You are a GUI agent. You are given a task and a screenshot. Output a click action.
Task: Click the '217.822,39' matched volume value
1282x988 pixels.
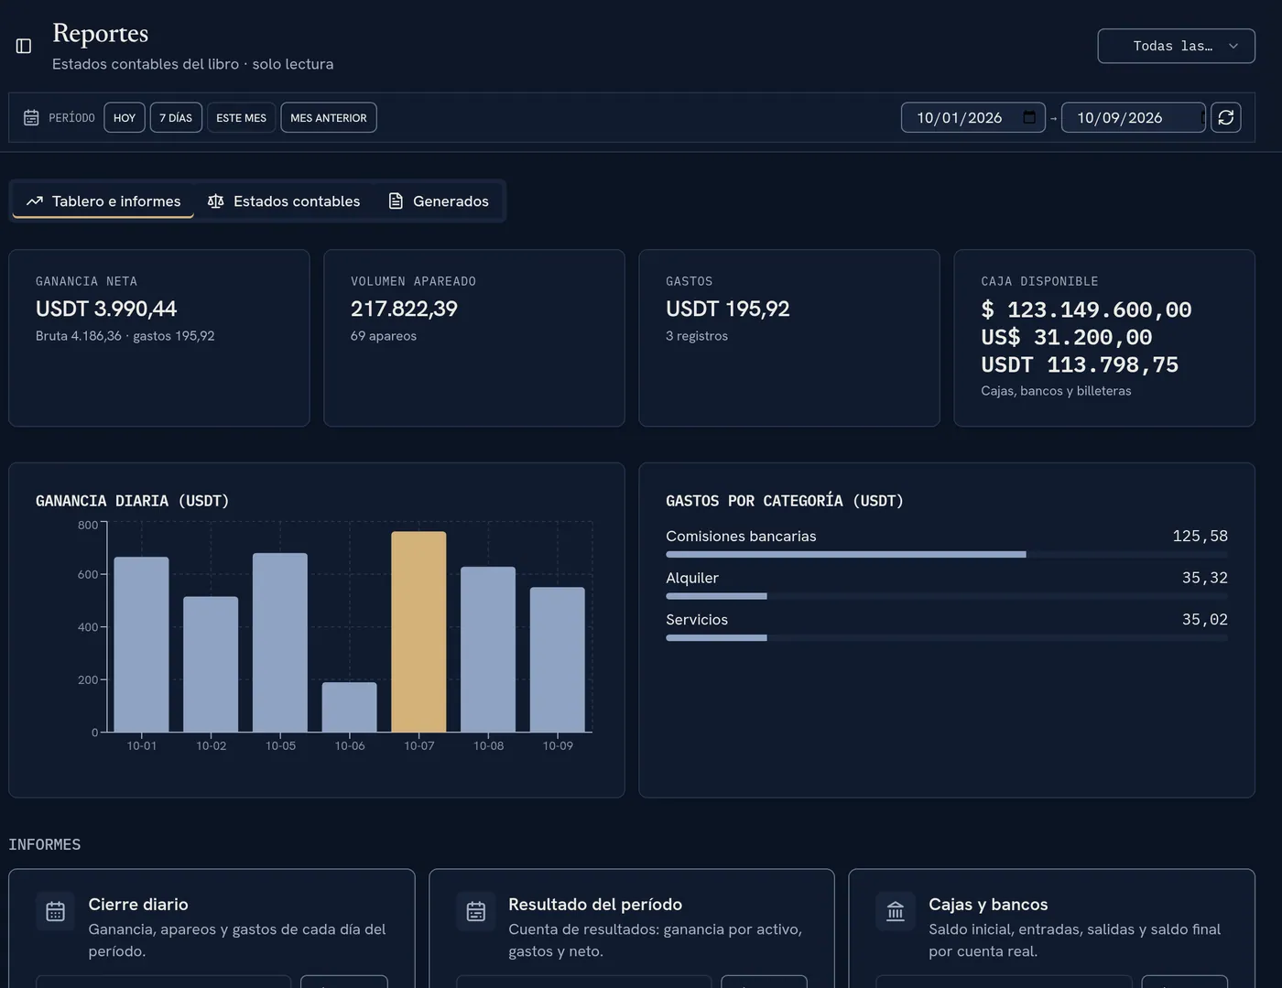[404, 309]
